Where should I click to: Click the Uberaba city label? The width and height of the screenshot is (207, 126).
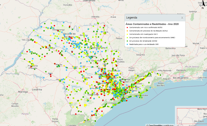(x=95, y=16)
